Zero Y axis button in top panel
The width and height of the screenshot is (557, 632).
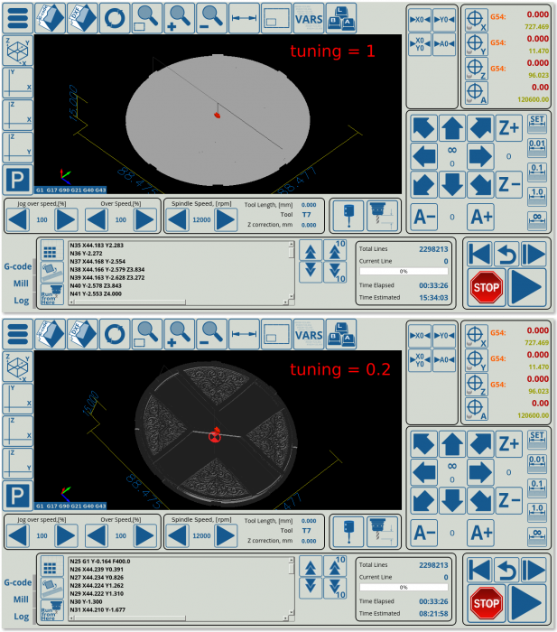click(444, 19)
